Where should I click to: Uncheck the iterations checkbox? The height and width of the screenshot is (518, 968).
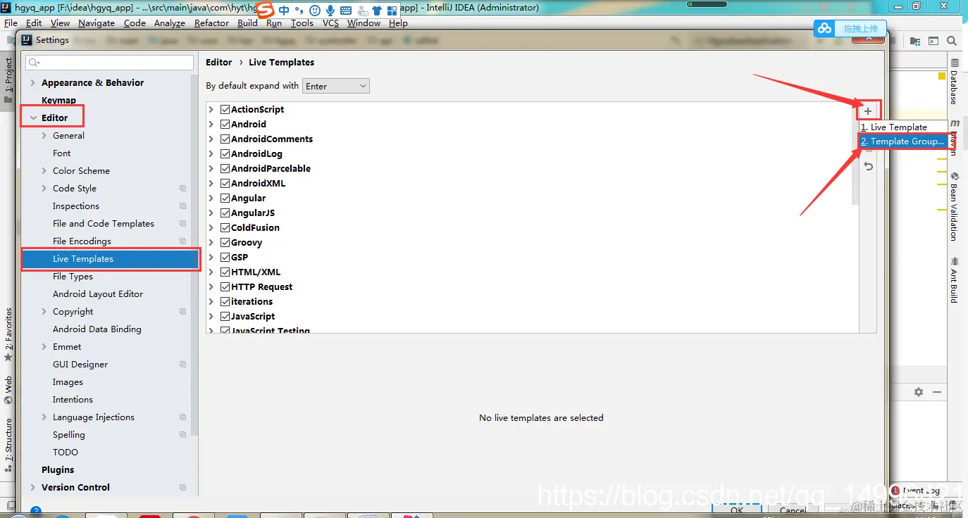pos(225,301)
